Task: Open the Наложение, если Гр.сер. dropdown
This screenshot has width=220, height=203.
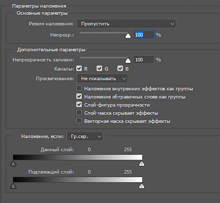Action: coord(85,137)
